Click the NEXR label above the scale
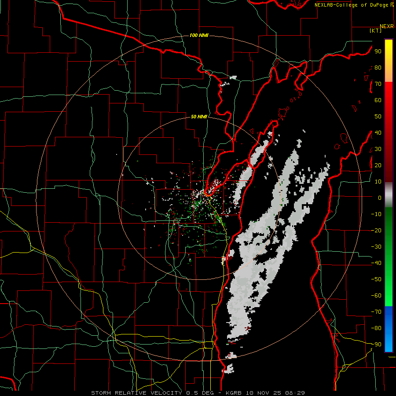This screenshot has width=396, height=396. [x=387, y=26]
